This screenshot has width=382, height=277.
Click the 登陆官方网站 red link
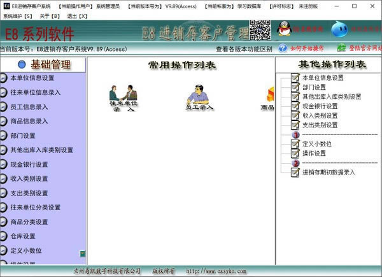click(365, 48)
